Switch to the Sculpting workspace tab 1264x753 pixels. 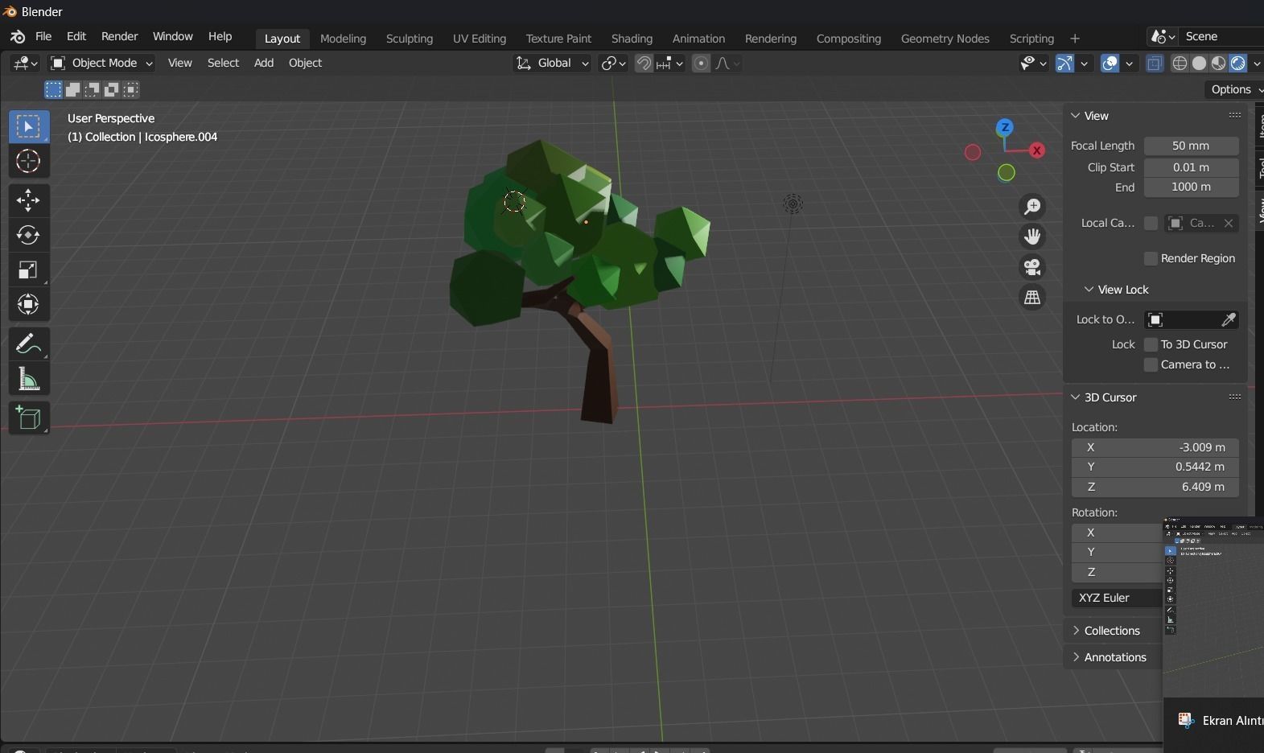(x=409, y=39)
